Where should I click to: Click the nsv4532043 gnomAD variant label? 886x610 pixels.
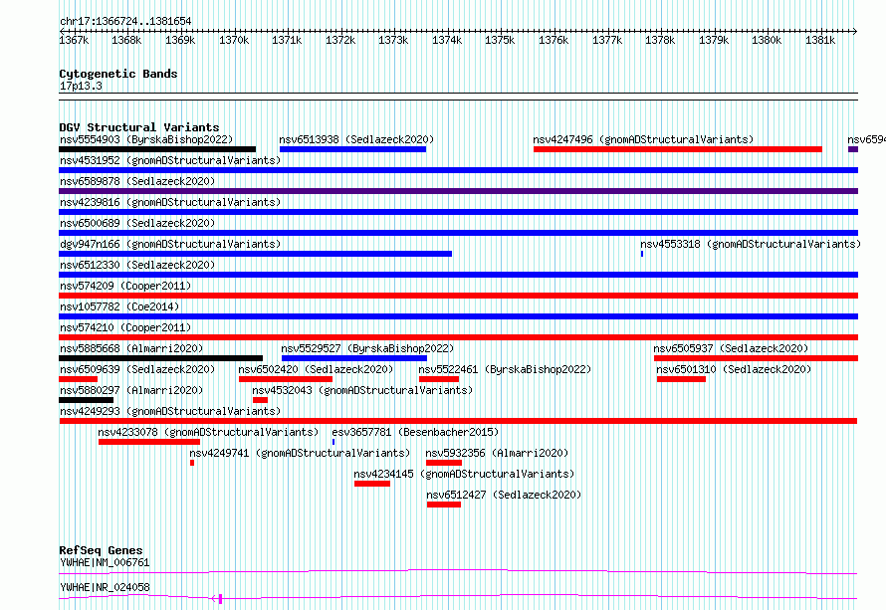362,390
